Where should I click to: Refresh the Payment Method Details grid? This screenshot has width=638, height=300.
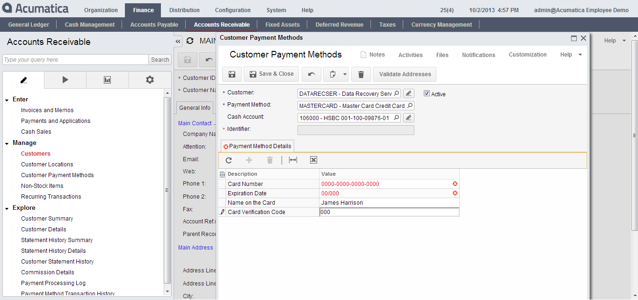click(x=229, y=160)
